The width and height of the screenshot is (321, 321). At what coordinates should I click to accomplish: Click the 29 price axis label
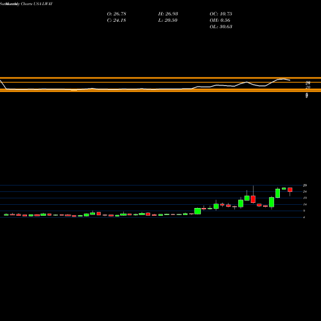[305, 186]
